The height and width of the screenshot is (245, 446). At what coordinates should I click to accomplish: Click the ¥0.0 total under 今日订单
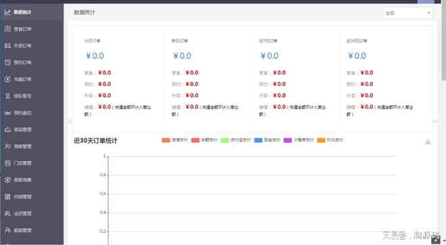95,56
